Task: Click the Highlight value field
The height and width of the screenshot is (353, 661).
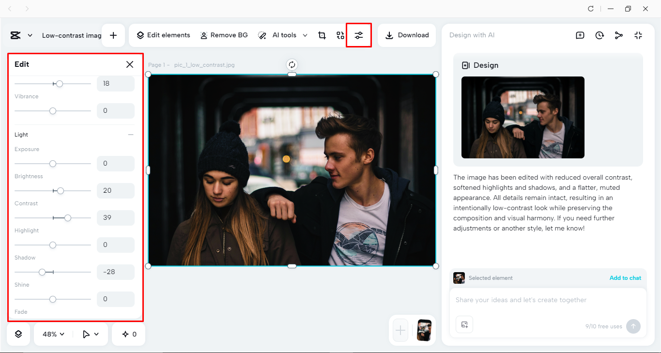Action: [116, 245]
